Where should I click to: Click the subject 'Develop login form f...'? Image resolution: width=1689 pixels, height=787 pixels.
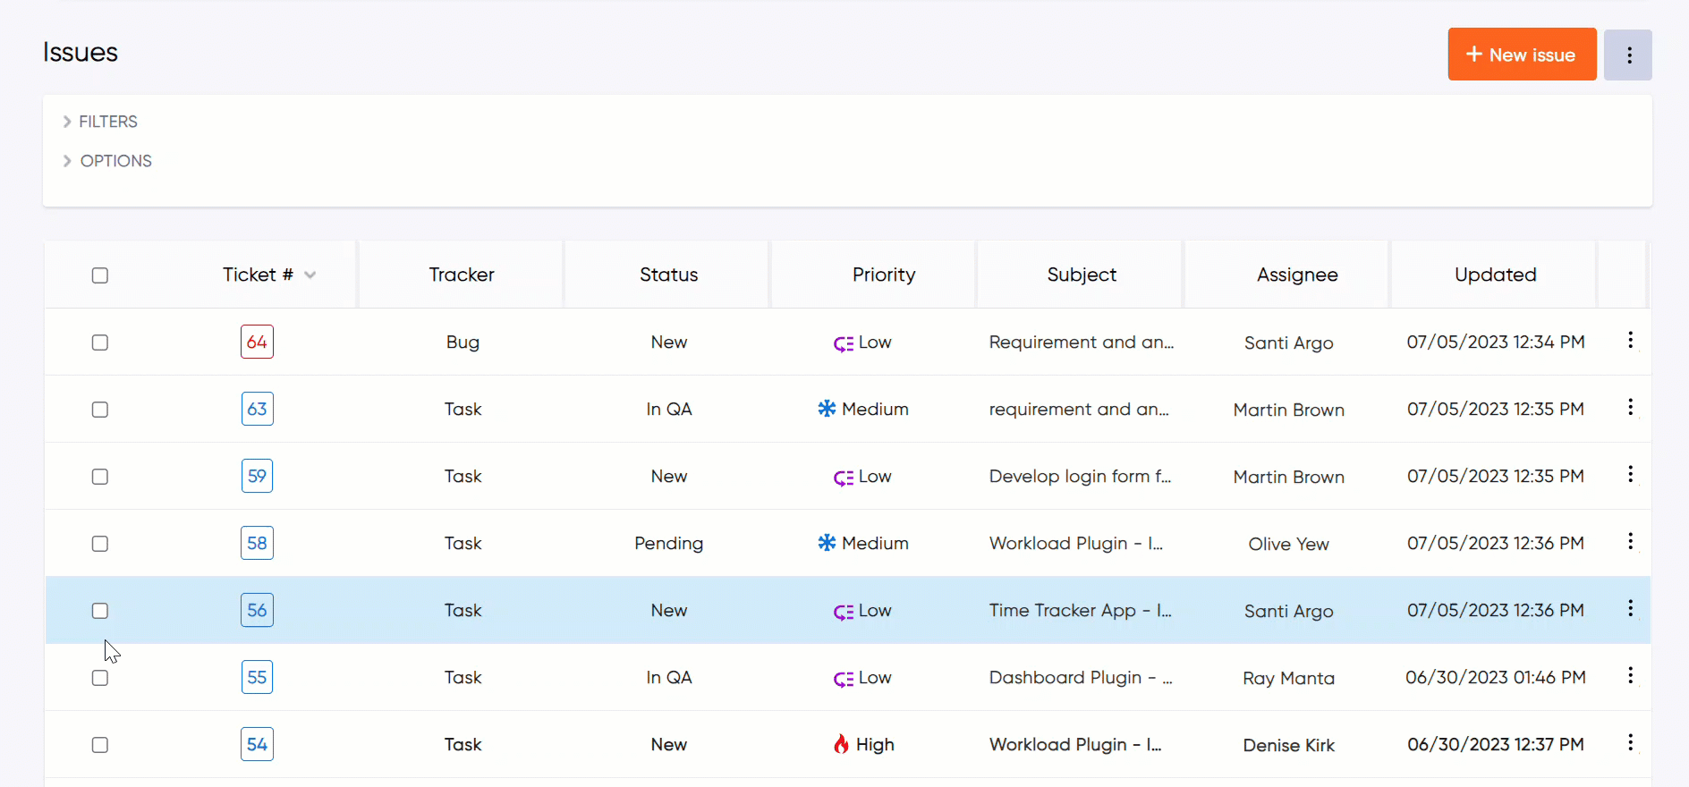coord(1080,476)
